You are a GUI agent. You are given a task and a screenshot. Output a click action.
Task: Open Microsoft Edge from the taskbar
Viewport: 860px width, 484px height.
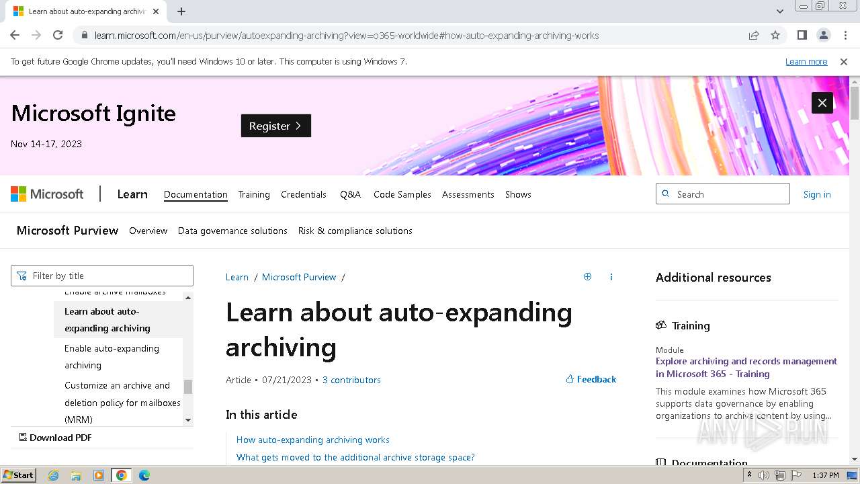pyautogui.click(x=144, y=475)
